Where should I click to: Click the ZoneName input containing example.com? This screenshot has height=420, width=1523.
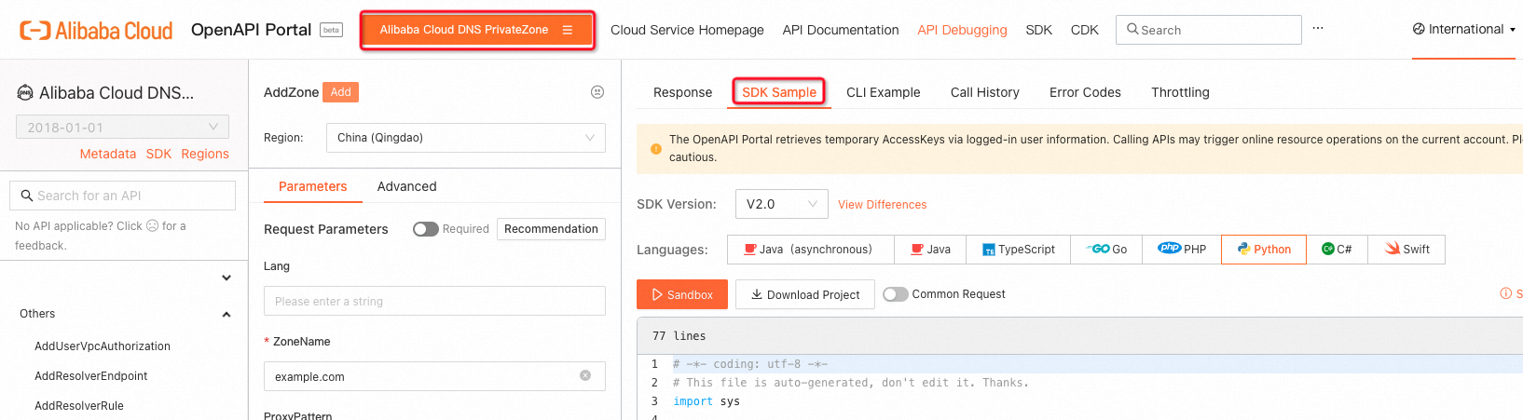tap(434, 376)
